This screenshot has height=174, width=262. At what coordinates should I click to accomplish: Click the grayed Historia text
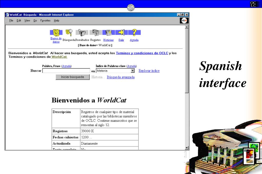[x=98, y=77]
